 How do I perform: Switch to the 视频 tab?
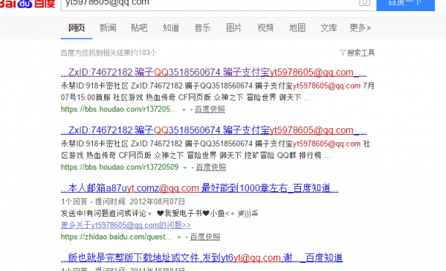(x=265, y=28)
